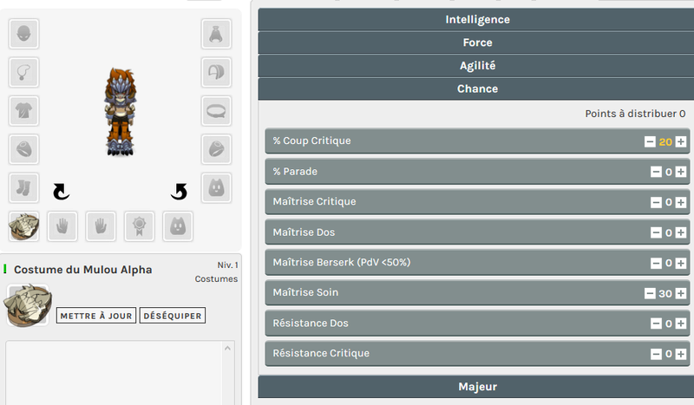This screenshot has width=694, height=405.
Task: Increase Maîtrise Berserk points
Action: pyautogui.click(x=681, y=263)
